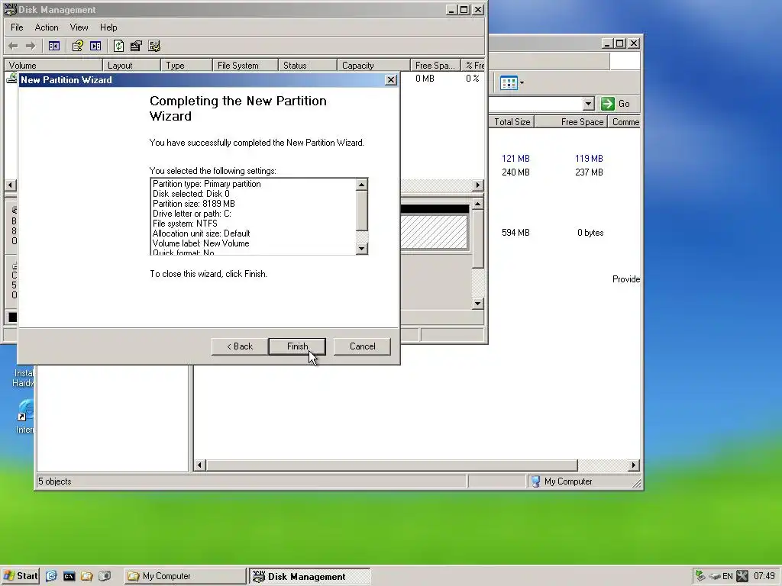Click the Type column header
The height and width of the screenshot is (586, 782).
coord(187,66)
